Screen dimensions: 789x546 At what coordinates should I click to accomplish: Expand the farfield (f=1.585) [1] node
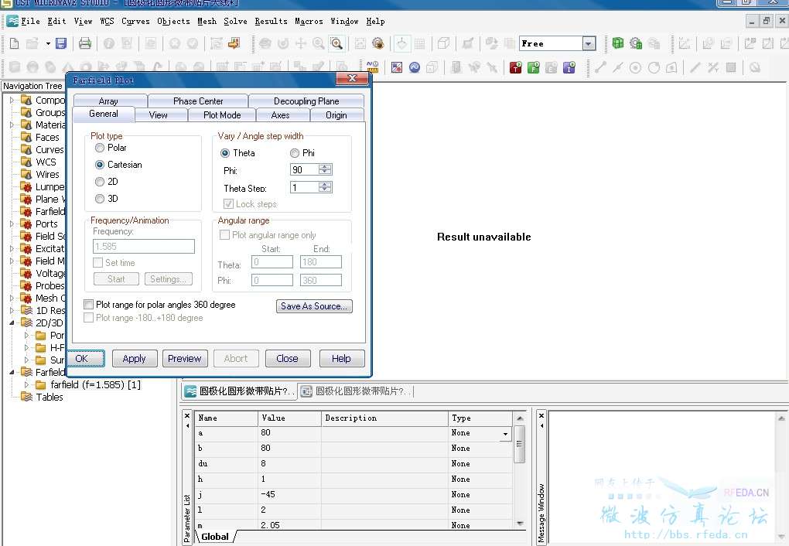(26, 385)
